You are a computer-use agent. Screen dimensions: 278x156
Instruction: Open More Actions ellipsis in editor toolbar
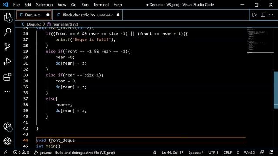pos(271,15)
